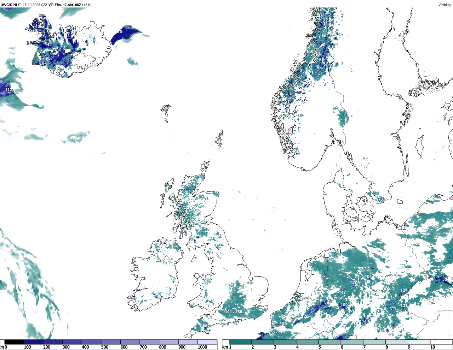This screenshot has width=453, height=350.
Task: Click the '148' value near southern Sweden
Action: 382,200
